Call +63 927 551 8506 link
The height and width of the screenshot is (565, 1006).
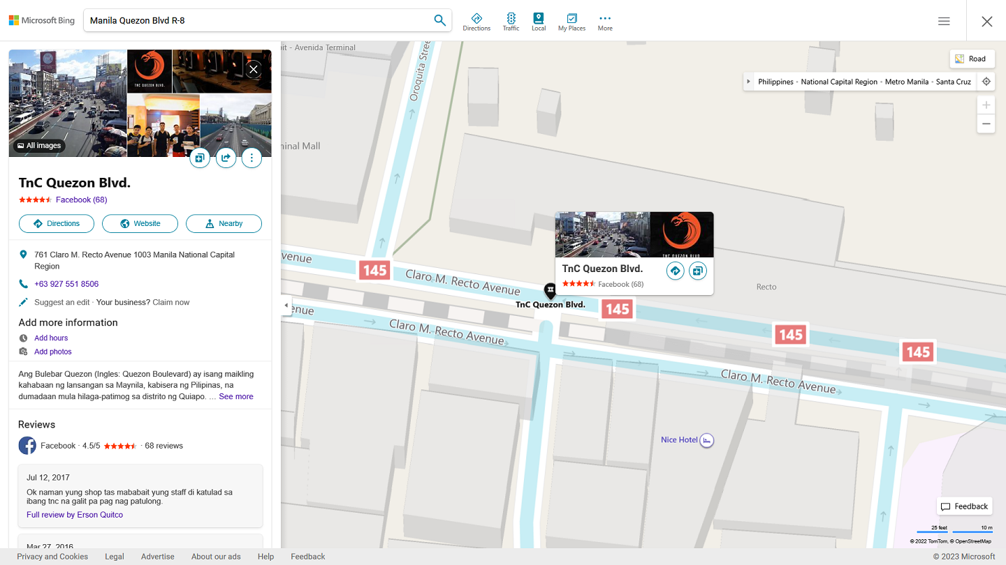coord(66,284)
